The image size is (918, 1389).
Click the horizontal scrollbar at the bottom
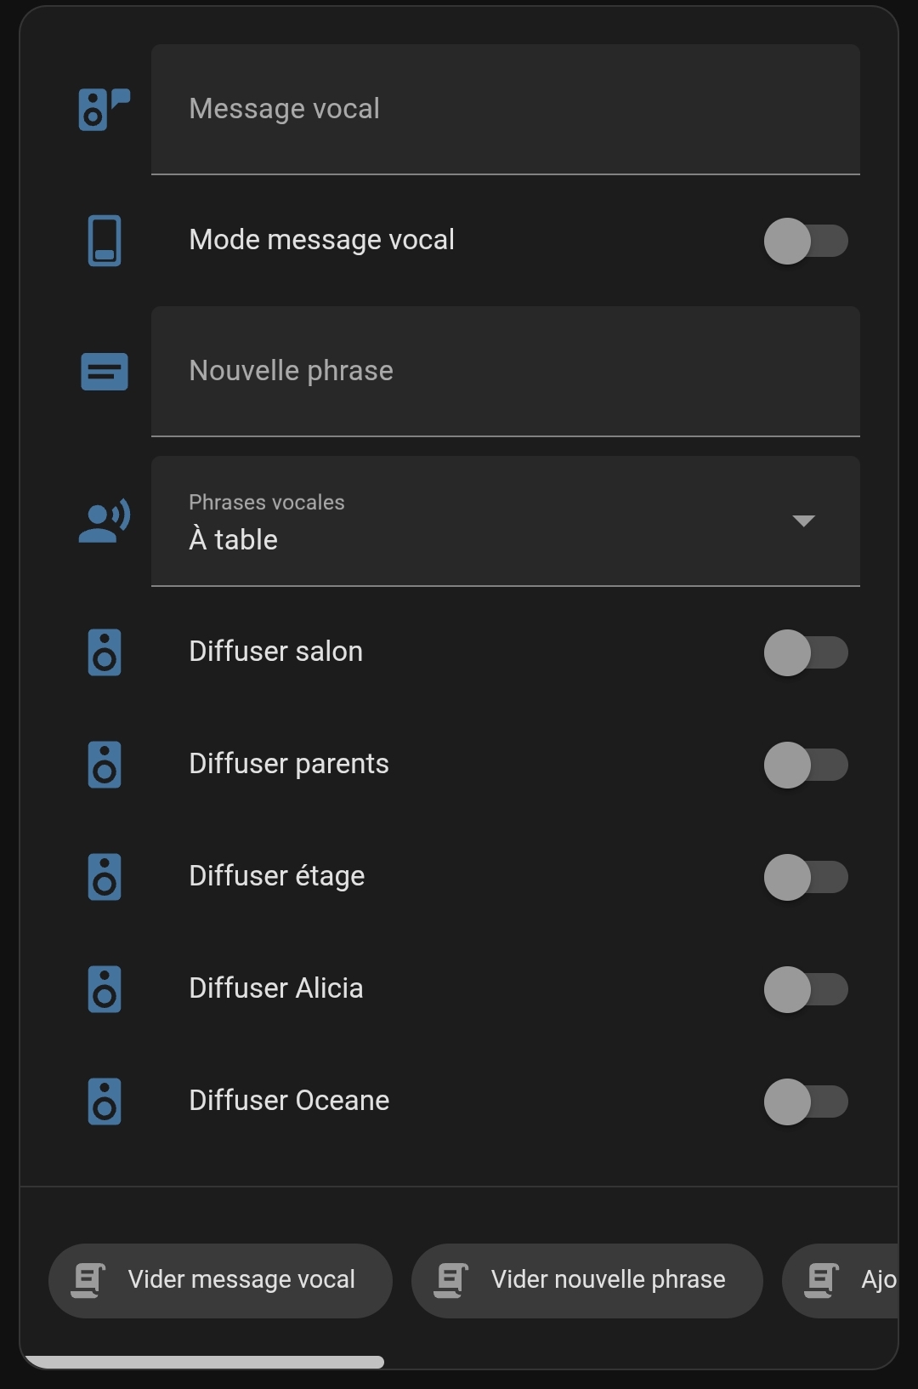[x=204, y=1362]
